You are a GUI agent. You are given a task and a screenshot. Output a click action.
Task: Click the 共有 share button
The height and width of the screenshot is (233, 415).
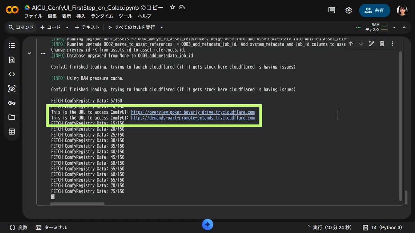(x=375, y=10)
